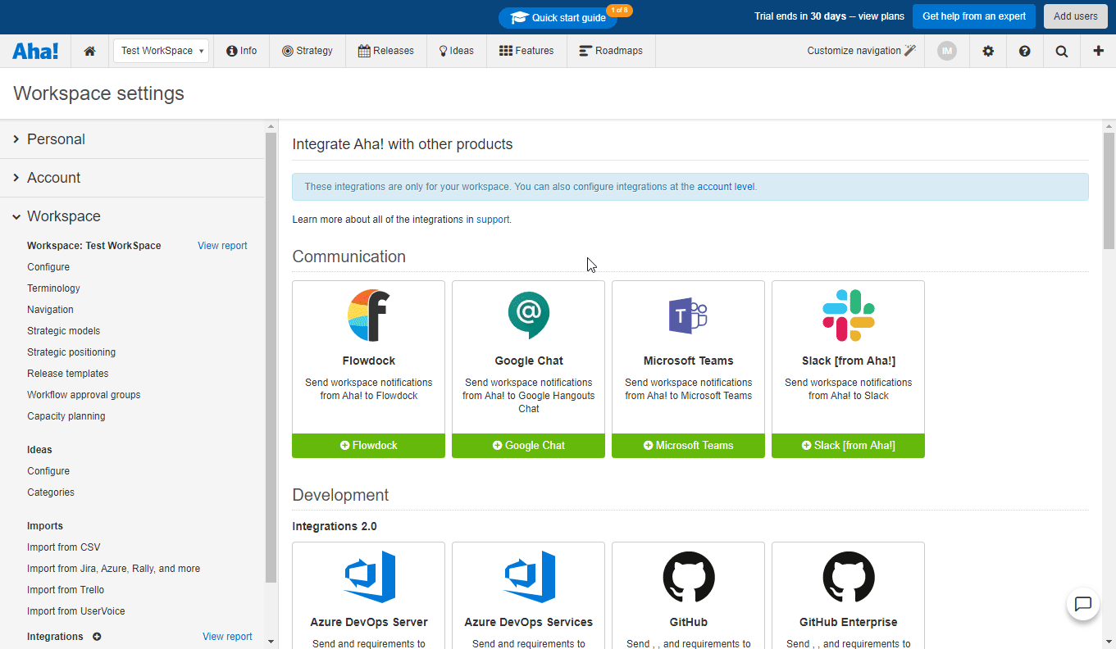Viewport: 1116px width, 649px height.
Task: Add the Microsoft Teams integration
Action: click(x=689, y=446)
